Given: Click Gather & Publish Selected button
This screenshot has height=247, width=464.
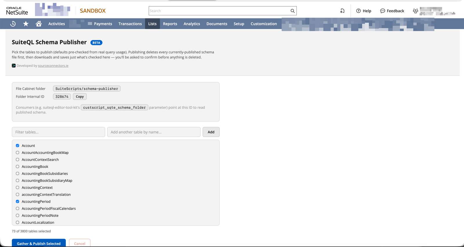Looking at the screenshot, I should tap(39, 243).
